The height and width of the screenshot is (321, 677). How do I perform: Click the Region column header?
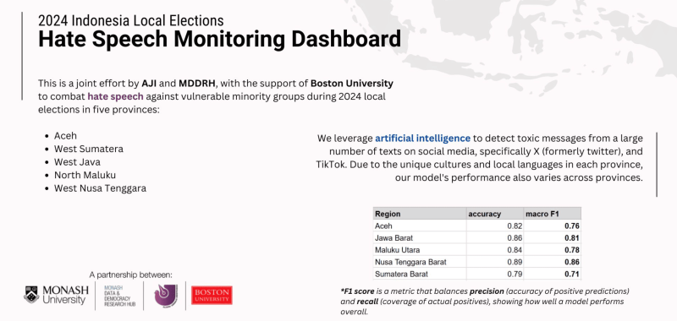click(x=420, y=214)
